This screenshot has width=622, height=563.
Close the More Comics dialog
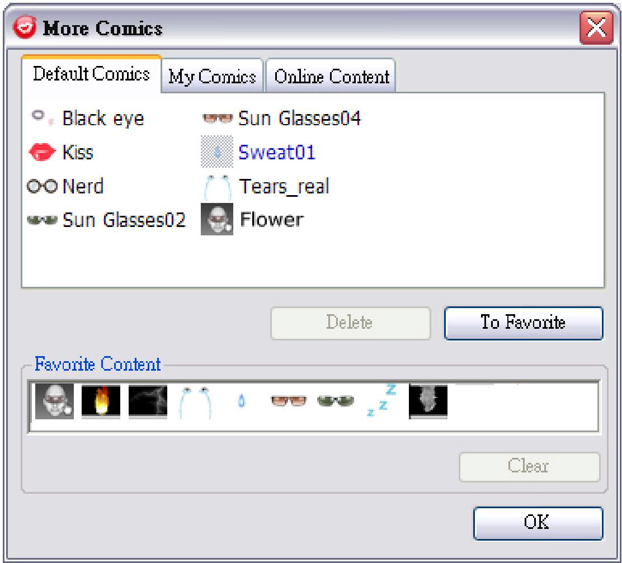point(596,28)
